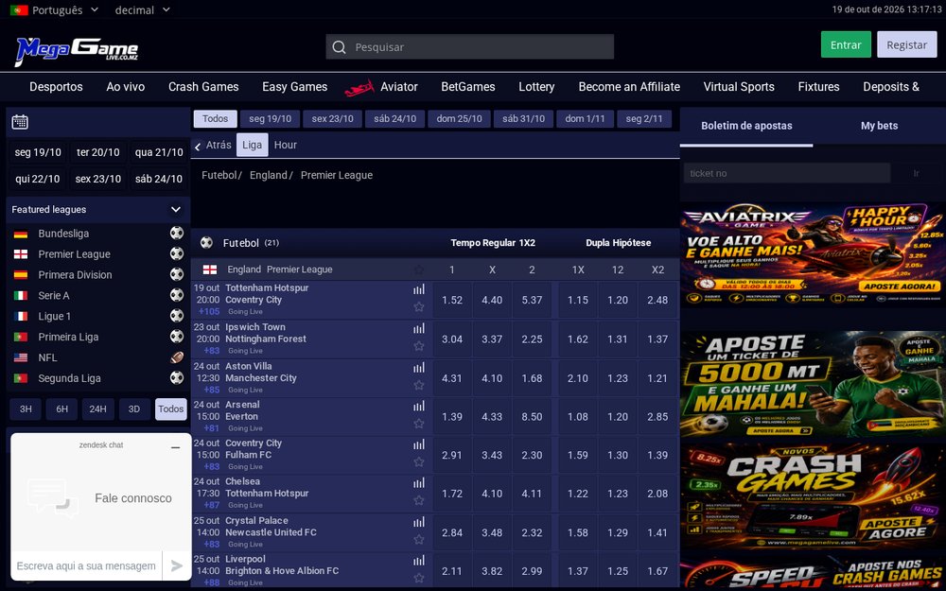Screen dimensions: 946x591
Task: Open the Aviator plane icon
Action: click(x=359, y=88)
